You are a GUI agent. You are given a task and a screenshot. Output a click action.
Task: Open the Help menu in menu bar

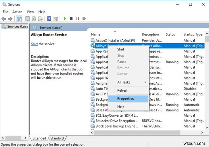(42, 12)
